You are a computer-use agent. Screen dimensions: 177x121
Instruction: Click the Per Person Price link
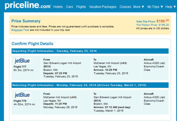[x=153, y=25]
